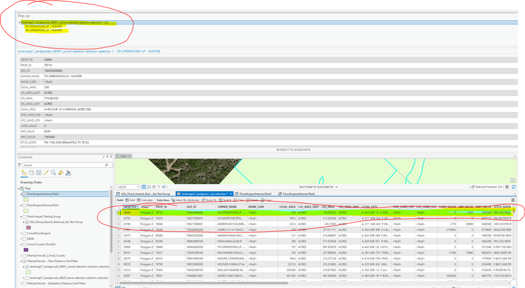Select List By Data Source icon
The image size is (525, 288).
click(x=32, y=173)
